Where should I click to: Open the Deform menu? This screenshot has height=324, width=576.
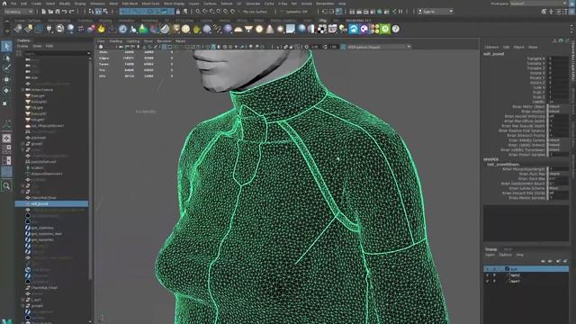click(x=226, y=4)
